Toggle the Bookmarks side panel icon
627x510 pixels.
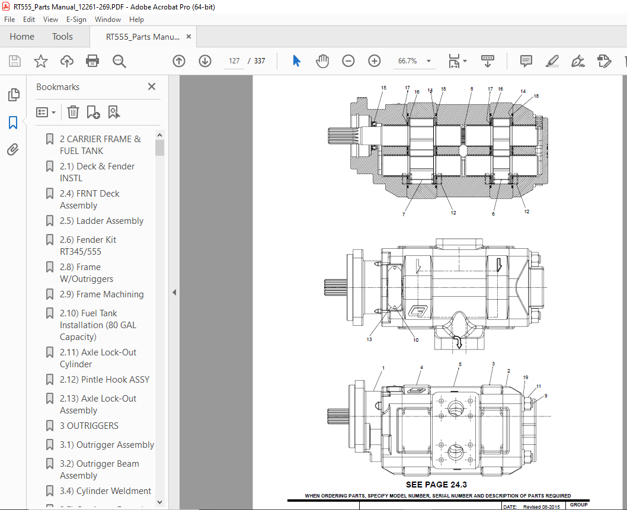point(13,123)
